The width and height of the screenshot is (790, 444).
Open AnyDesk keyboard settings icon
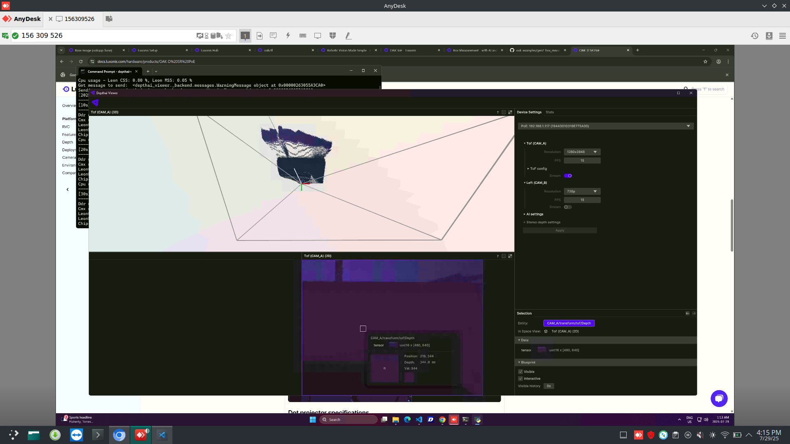click(303, 36)
